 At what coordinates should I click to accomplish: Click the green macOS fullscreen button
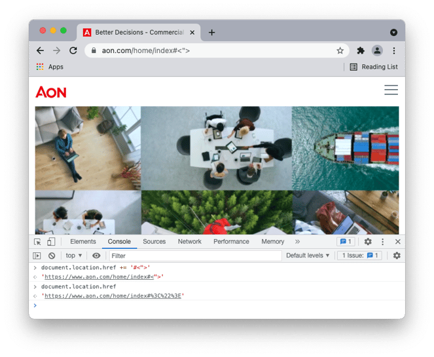[63, 31]
